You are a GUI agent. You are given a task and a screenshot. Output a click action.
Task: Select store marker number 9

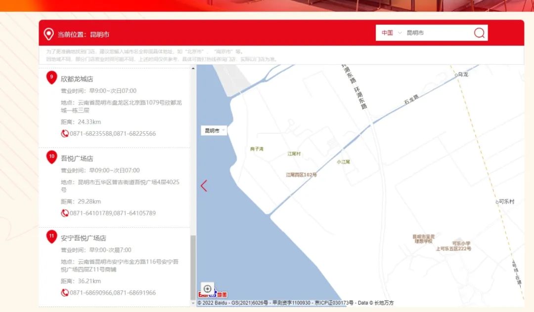point(51,78)
